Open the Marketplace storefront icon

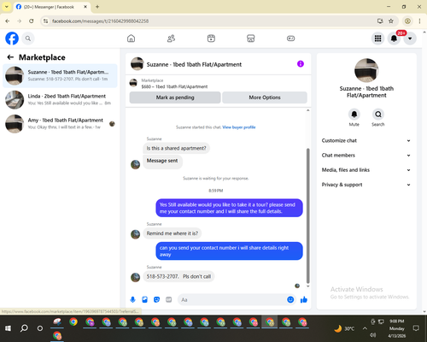pos(251,38)
